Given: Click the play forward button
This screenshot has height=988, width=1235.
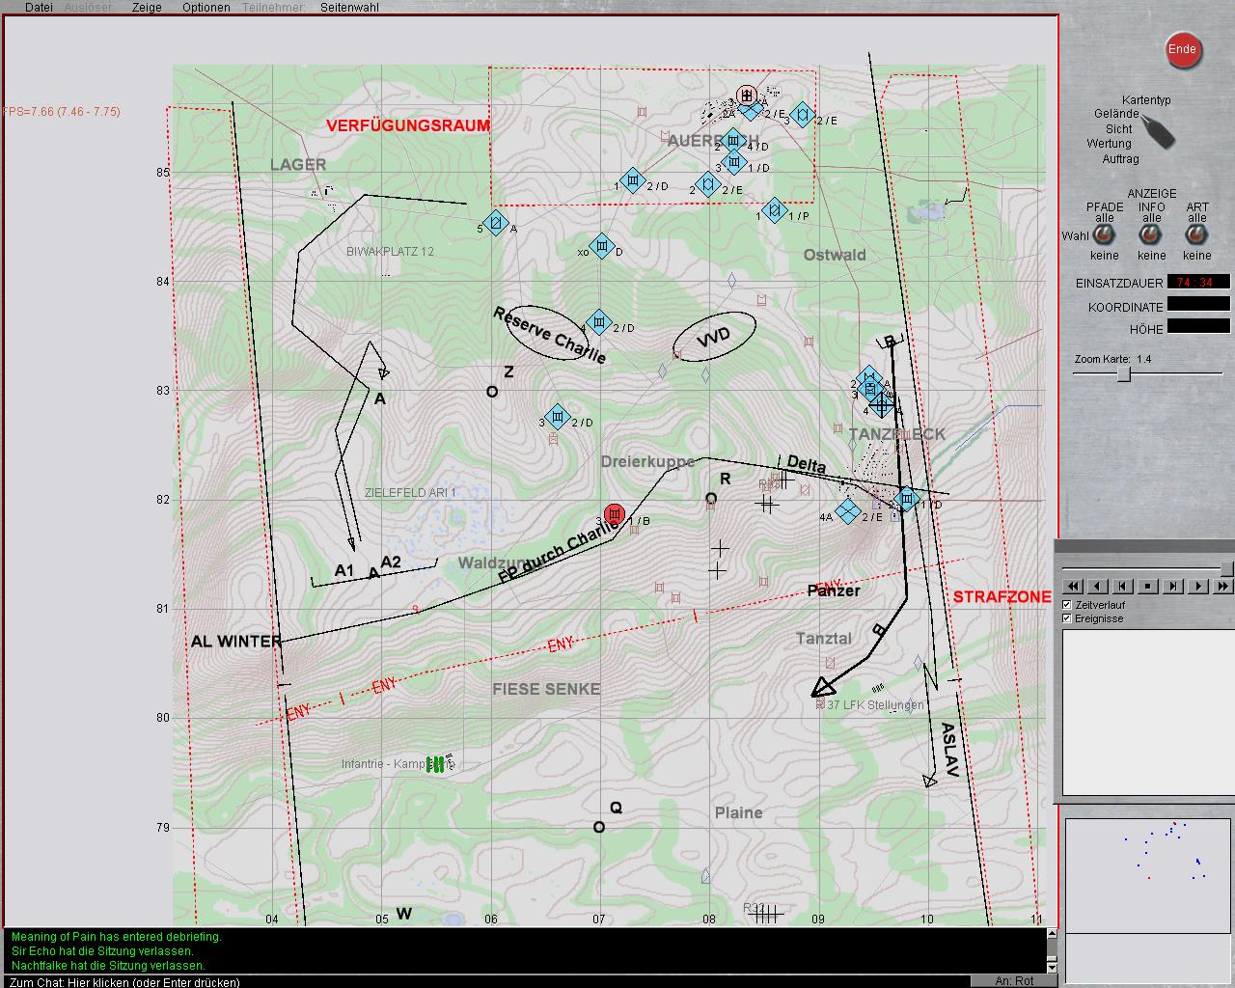Looking at the screenshot, I should point(1197,586).
